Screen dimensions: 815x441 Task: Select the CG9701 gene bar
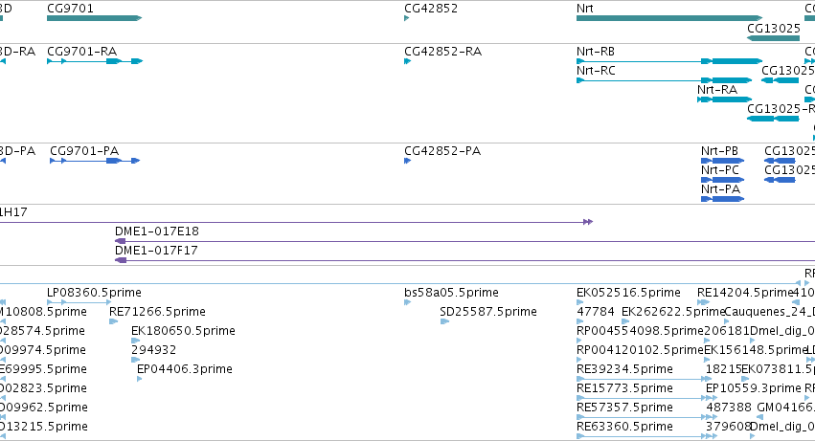click(x=94, y=18)
